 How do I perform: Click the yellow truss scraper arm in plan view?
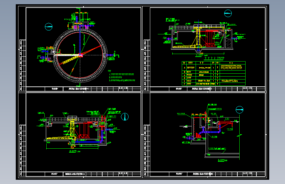tap(71, 60)
